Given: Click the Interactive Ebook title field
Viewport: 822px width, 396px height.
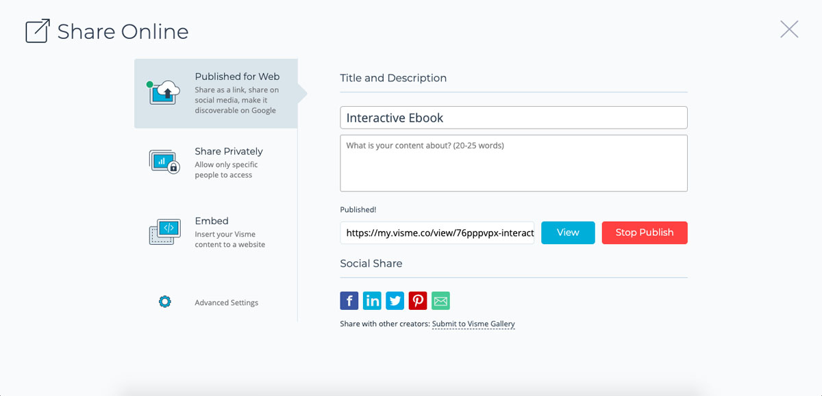Looking at the screenshot, I should [513, 118].
